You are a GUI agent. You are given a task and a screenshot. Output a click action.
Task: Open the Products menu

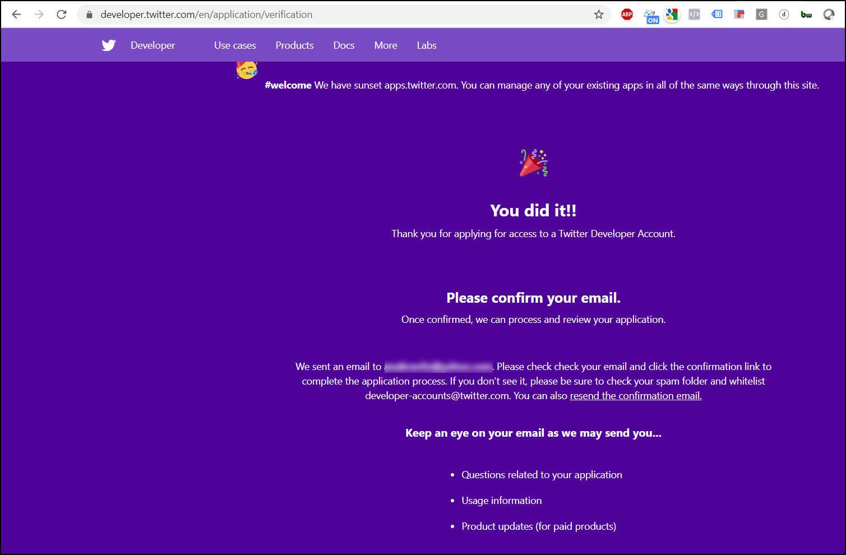pos(294,45)
